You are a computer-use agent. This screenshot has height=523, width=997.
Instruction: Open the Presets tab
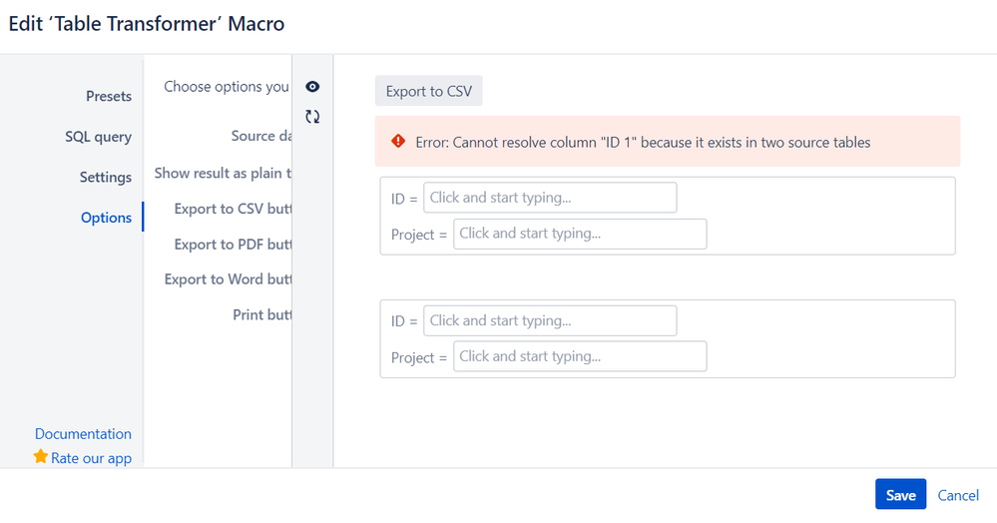click(108, 96)
